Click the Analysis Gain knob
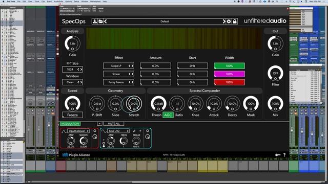Viewport: 328px width, 184px height. coord(72,43)
